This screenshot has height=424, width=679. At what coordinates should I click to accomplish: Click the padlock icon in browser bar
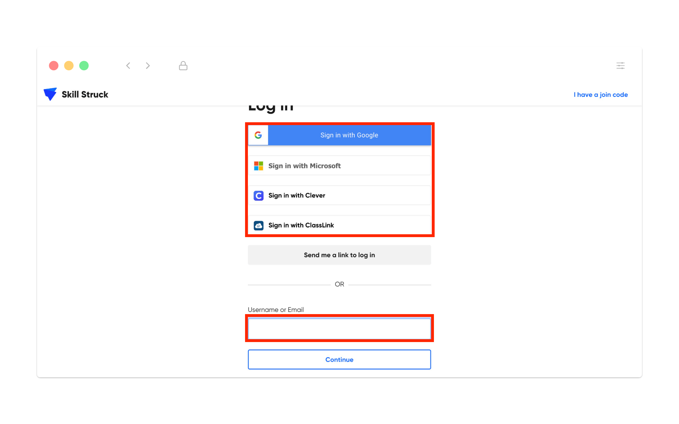183,66
